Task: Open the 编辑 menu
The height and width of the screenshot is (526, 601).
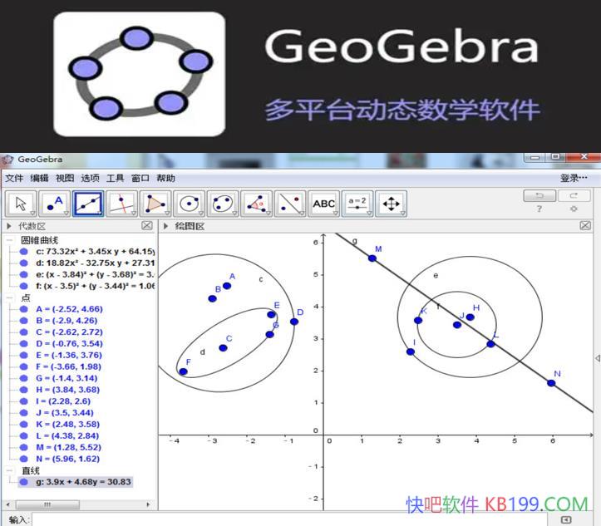Action: tap(39, 178)
